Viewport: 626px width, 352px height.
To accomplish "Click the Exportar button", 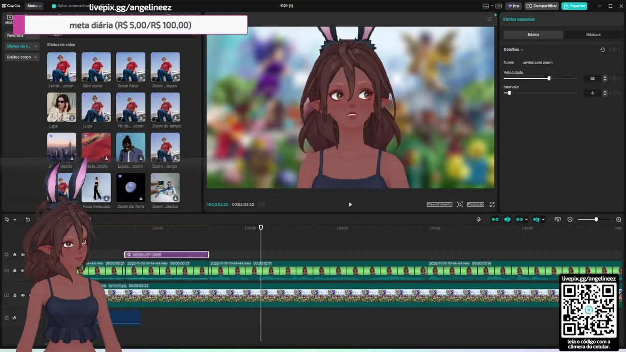I will coord(574,6).
